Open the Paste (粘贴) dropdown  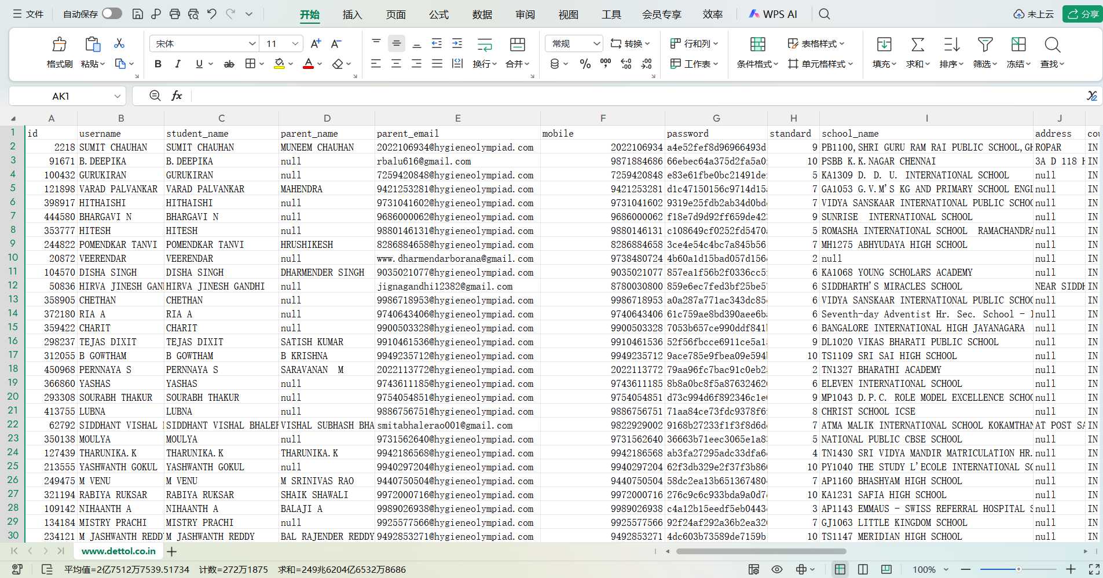point(93,64)
